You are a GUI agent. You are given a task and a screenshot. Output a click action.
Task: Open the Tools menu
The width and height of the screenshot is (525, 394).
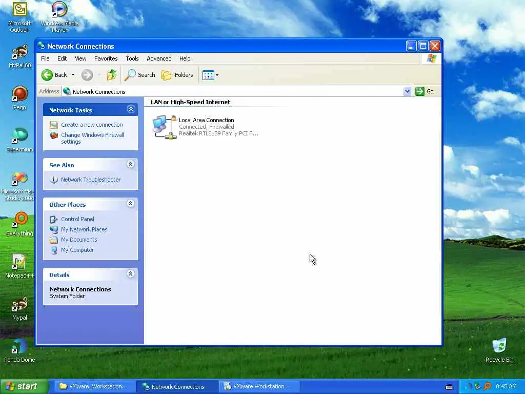click(132, 58)
